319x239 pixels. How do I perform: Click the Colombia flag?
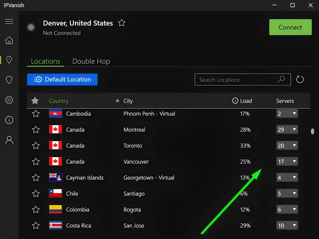56,209
